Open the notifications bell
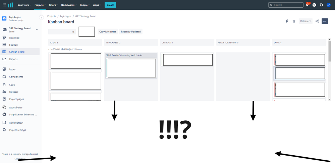The height and width of the screenshot is (163, 335). coord(307,5)
